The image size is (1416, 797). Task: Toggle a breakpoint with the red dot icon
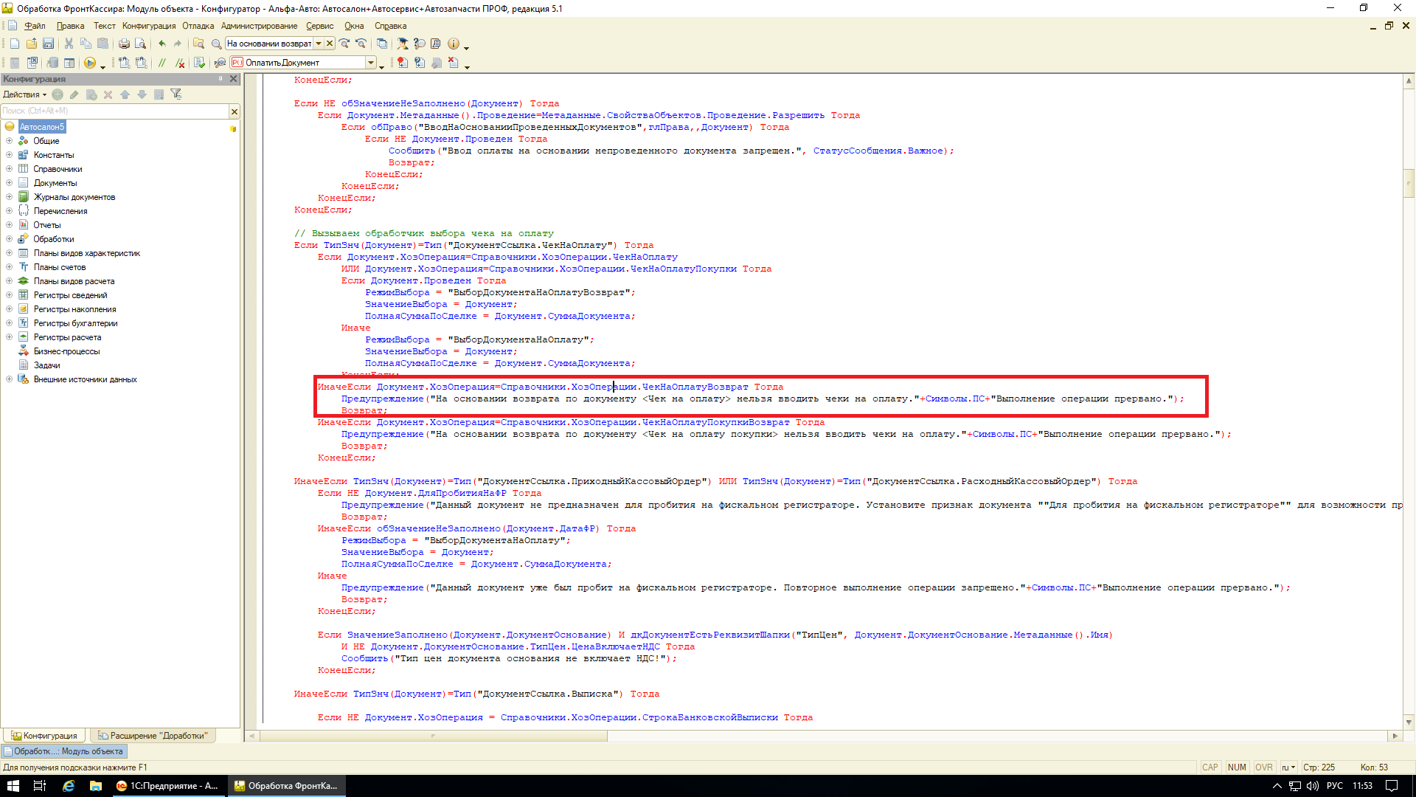click(402, 63)
